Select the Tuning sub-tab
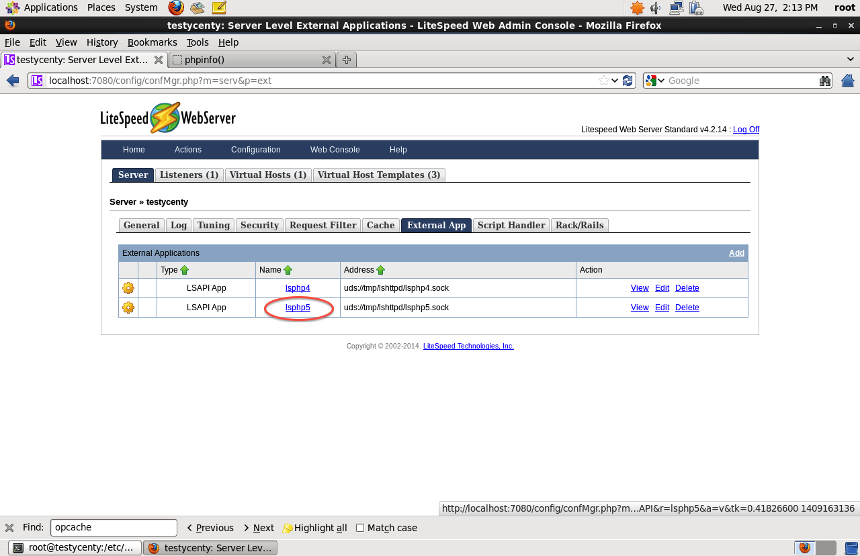 [x=214, y=225]
